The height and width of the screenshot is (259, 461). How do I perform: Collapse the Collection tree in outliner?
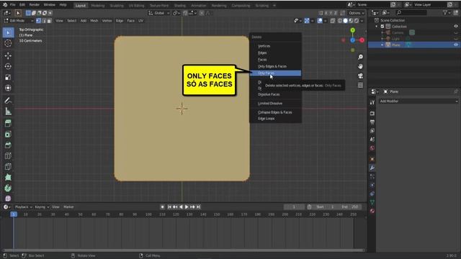tap(377, 27)
